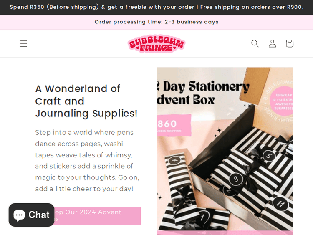Open the shopping cart icon
The height and width of the screenshot is (235, 313).
290,43
